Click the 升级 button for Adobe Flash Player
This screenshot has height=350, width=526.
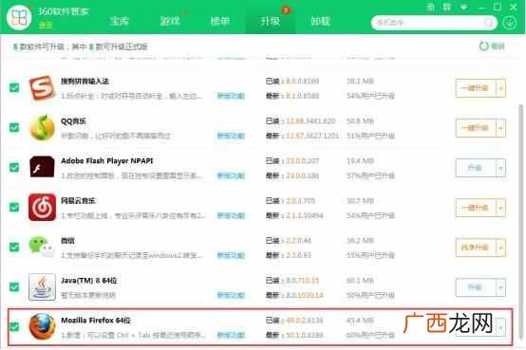click(476, 168)
